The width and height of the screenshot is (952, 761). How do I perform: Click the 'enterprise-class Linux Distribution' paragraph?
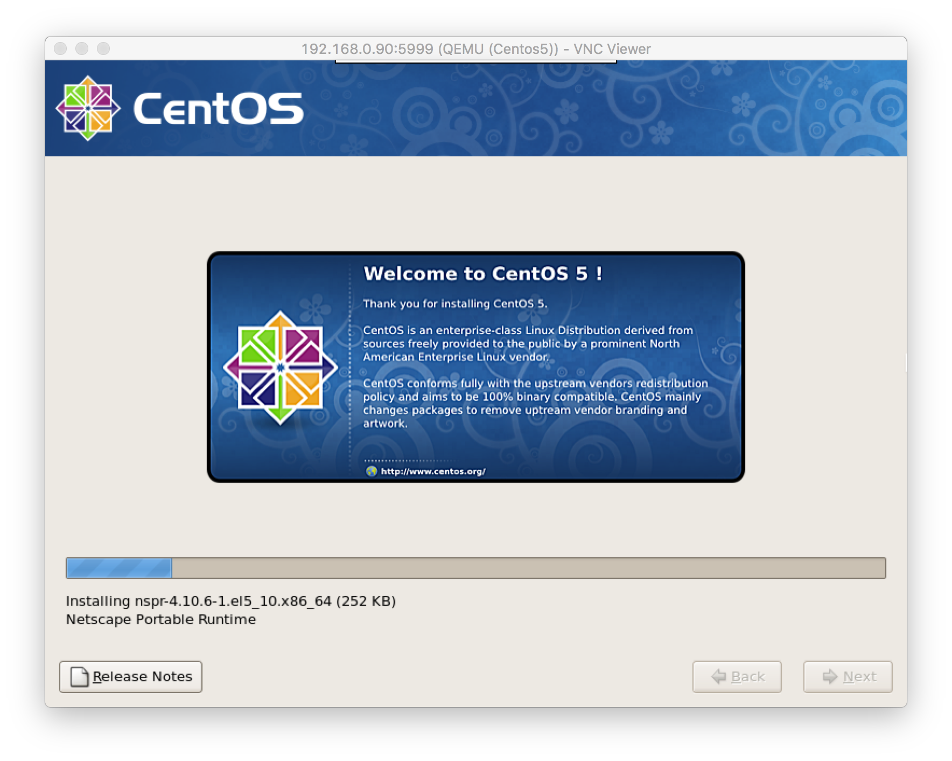[528, 344]
